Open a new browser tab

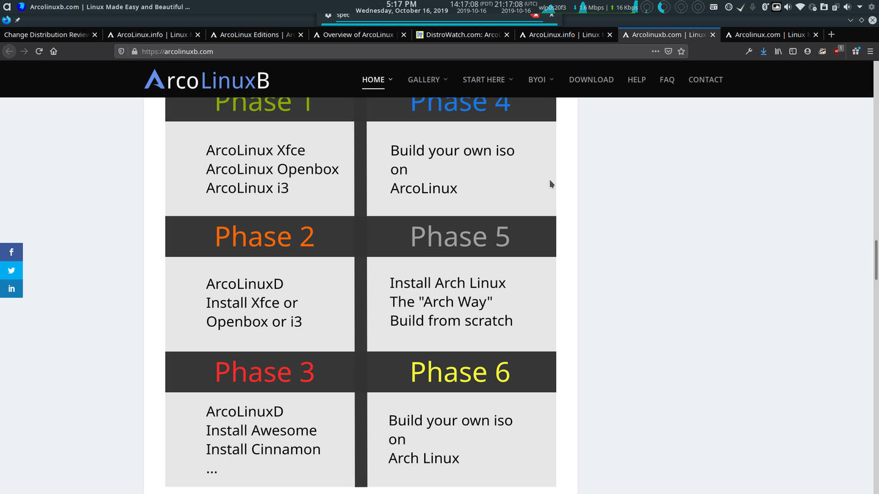[831, 35]
